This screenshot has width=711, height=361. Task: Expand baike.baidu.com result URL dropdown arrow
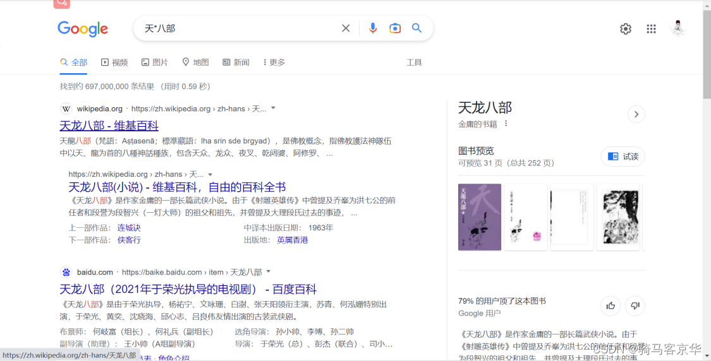tap(269, 272)
